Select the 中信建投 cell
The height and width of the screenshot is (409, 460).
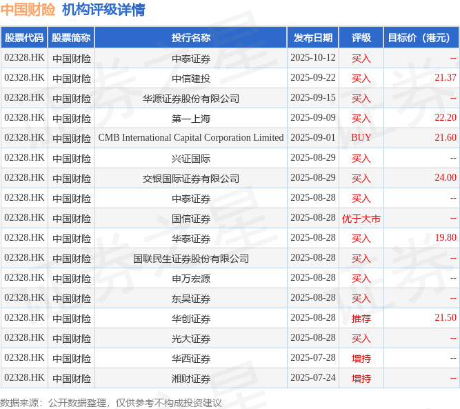tap(190, 79)
